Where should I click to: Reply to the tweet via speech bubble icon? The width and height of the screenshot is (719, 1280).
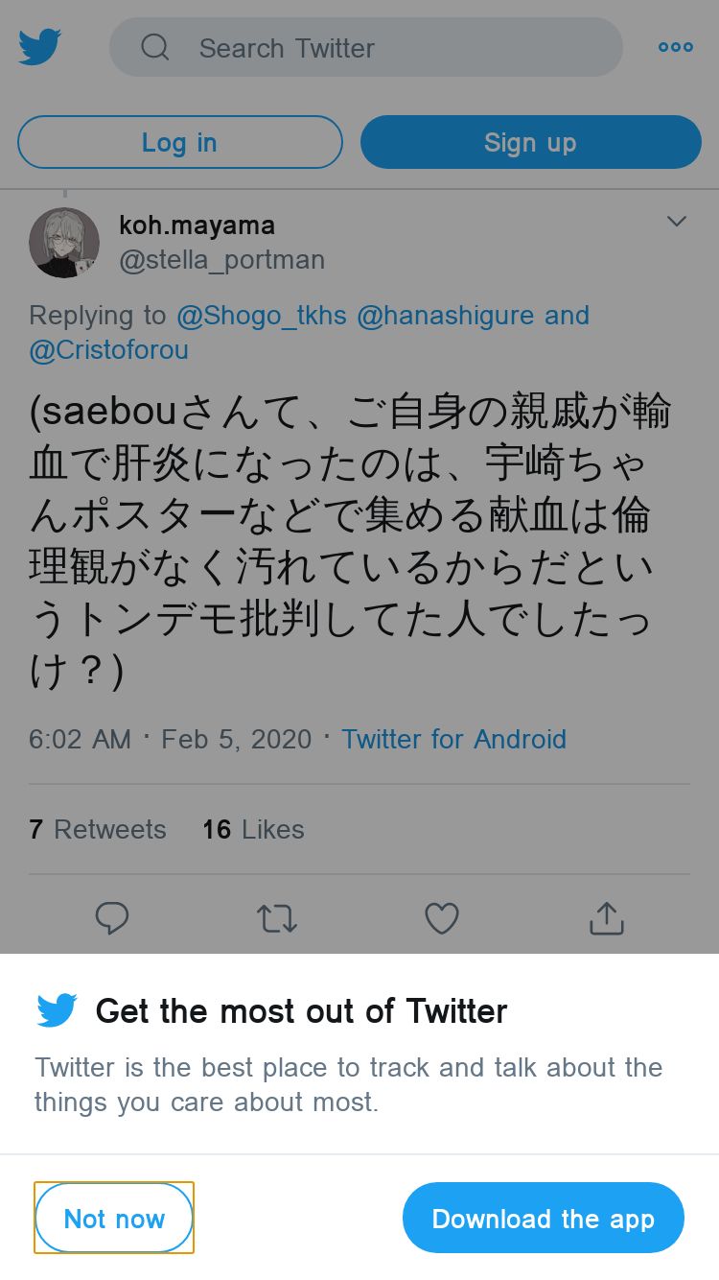[112, 918]
